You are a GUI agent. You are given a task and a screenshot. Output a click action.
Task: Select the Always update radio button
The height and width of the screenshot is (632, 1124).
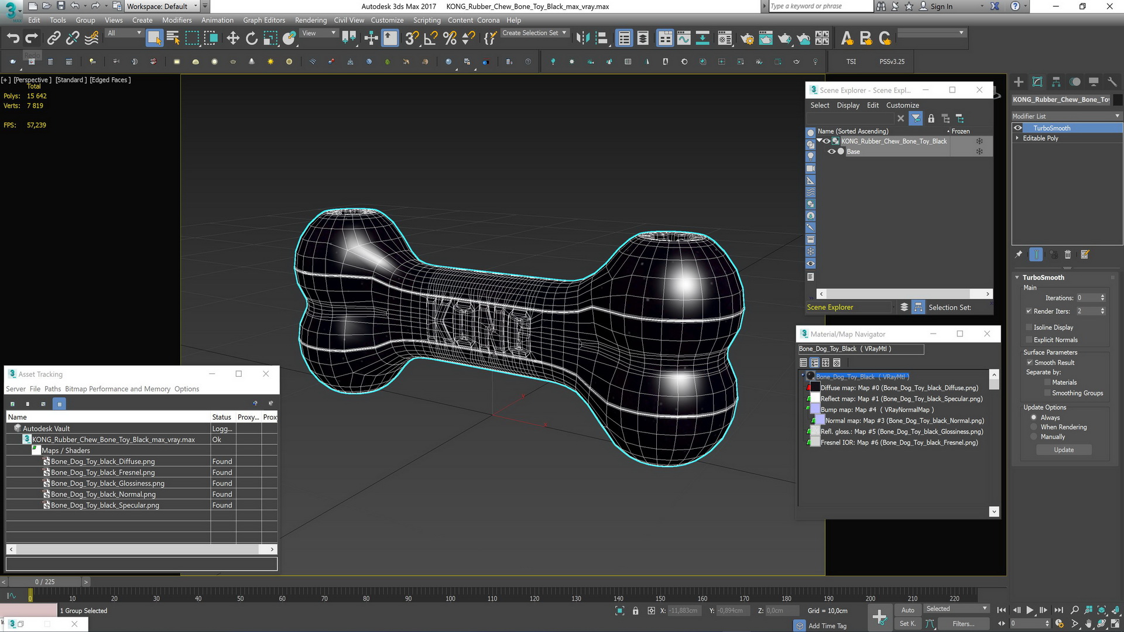click(x=1034, y=418)
